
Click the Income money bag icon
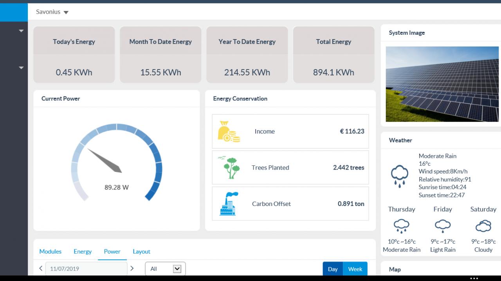[229, 131]
